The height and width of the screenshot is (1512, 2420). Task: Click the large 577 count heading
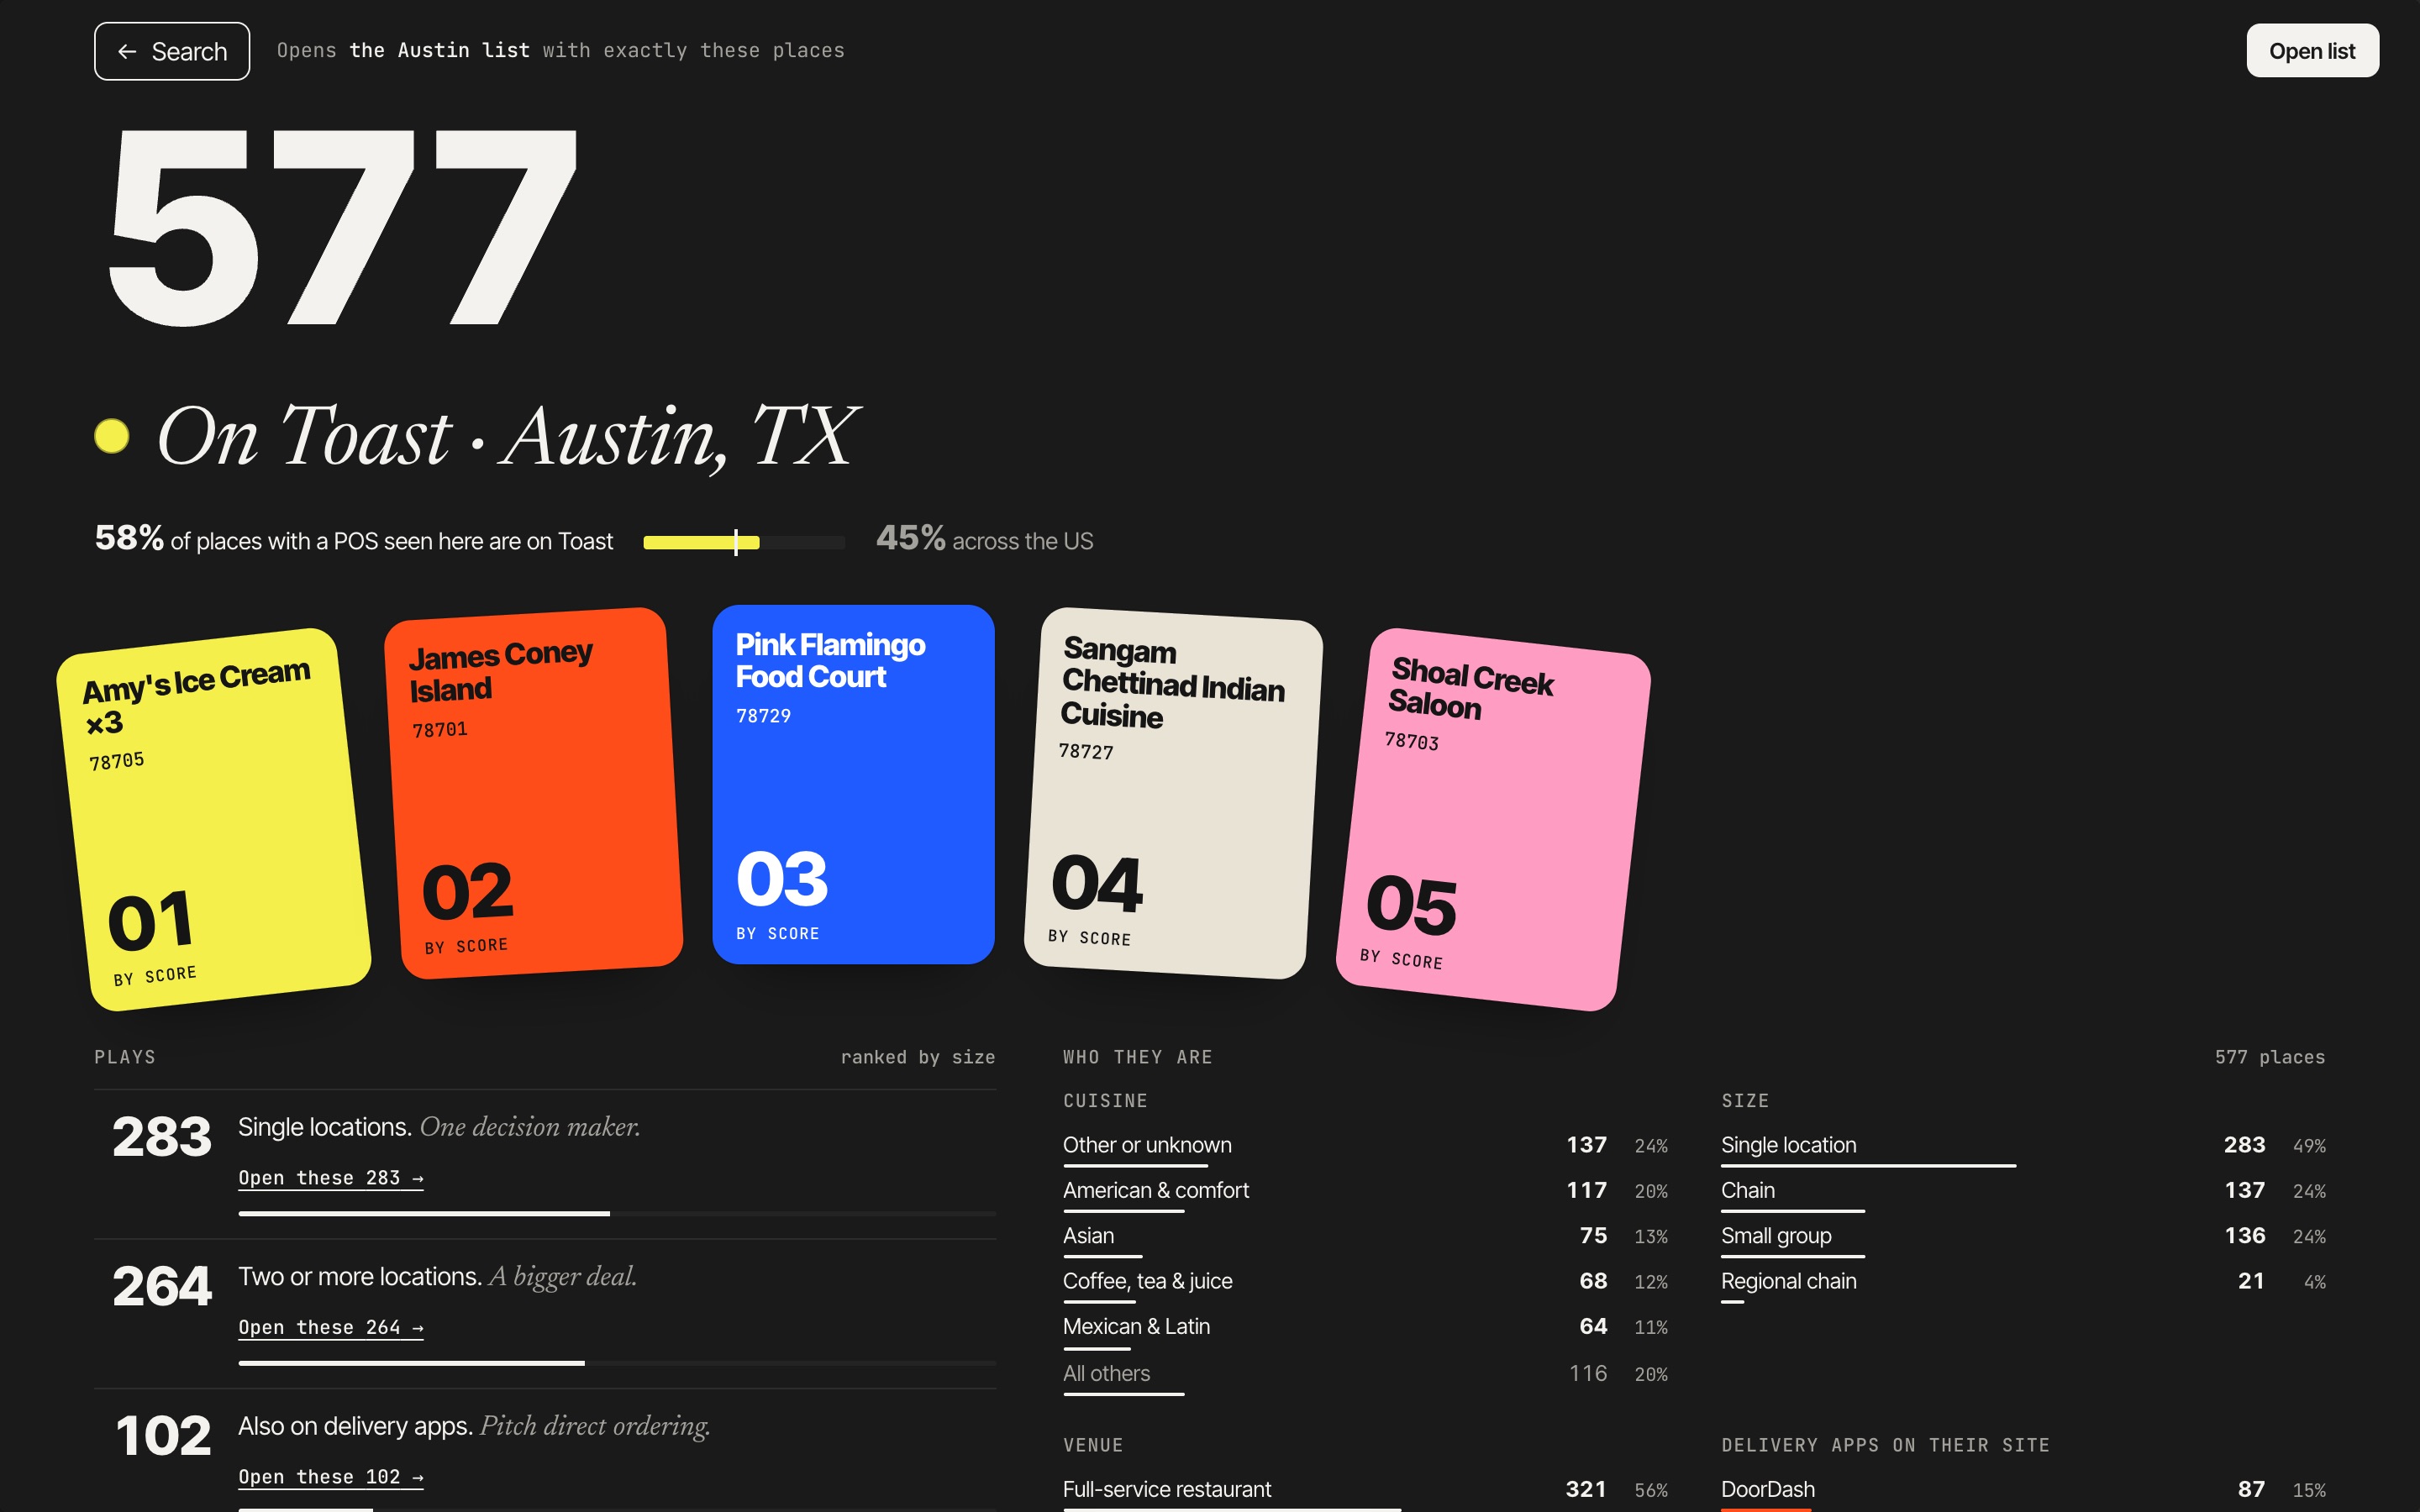[342, 227]
